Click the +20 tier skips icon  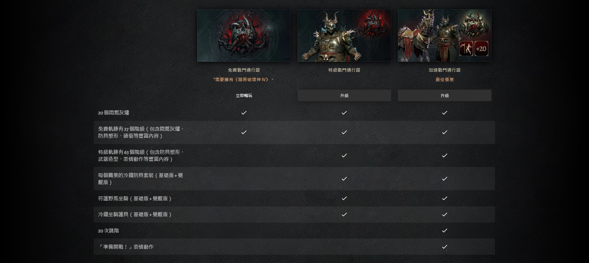pyautogui.click(x=481, y=49)
